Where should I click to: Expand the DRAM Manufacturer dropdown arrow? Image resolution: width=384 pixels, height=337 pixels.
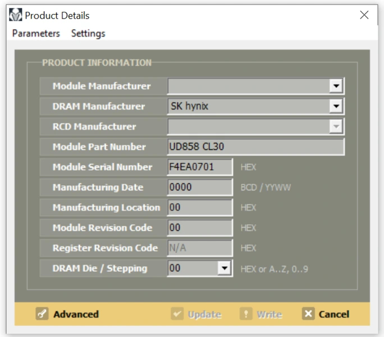[336, 106]
